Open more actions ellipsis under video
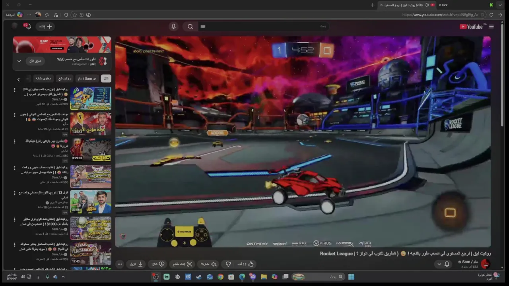This screenshot has height=286, width=509. click(120, 264)
